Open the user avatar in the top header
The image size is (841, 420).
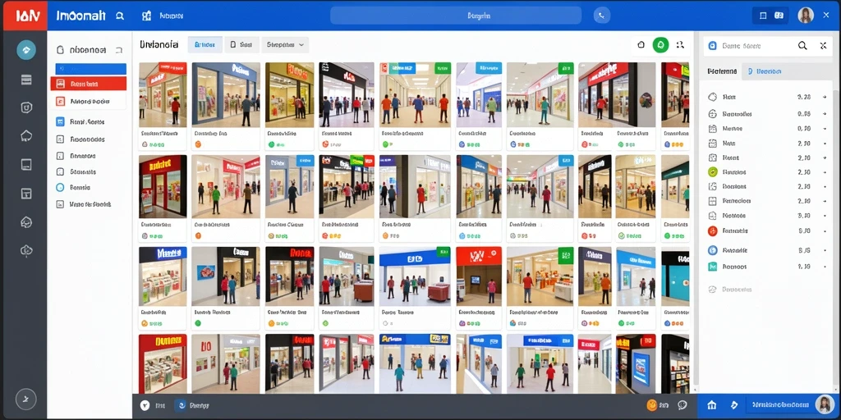coord(806,16)
